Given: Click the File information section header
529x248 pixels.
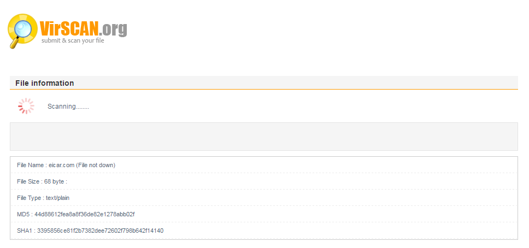Looking at the screenshot, I should tap(44, 83).
